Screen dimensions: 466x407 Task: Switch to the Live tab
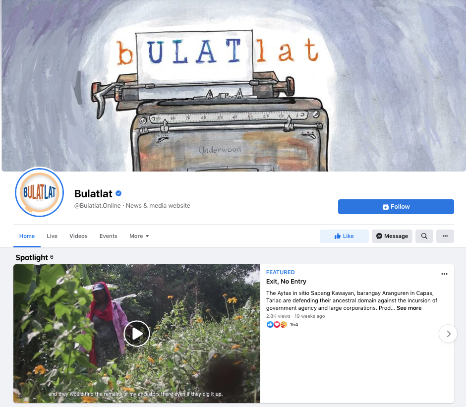pos(52,236)
